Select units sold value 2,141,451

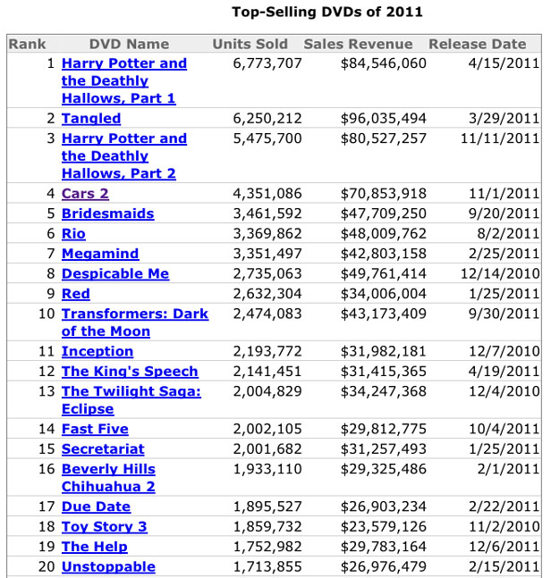coord(267,372)
